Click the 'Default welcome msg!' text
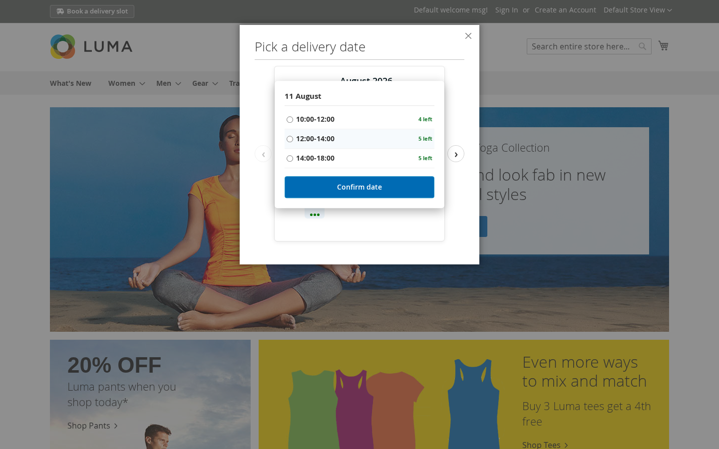The width and height of the screenshot is (719, 449). pyautogui.click(x=451, y=10)
